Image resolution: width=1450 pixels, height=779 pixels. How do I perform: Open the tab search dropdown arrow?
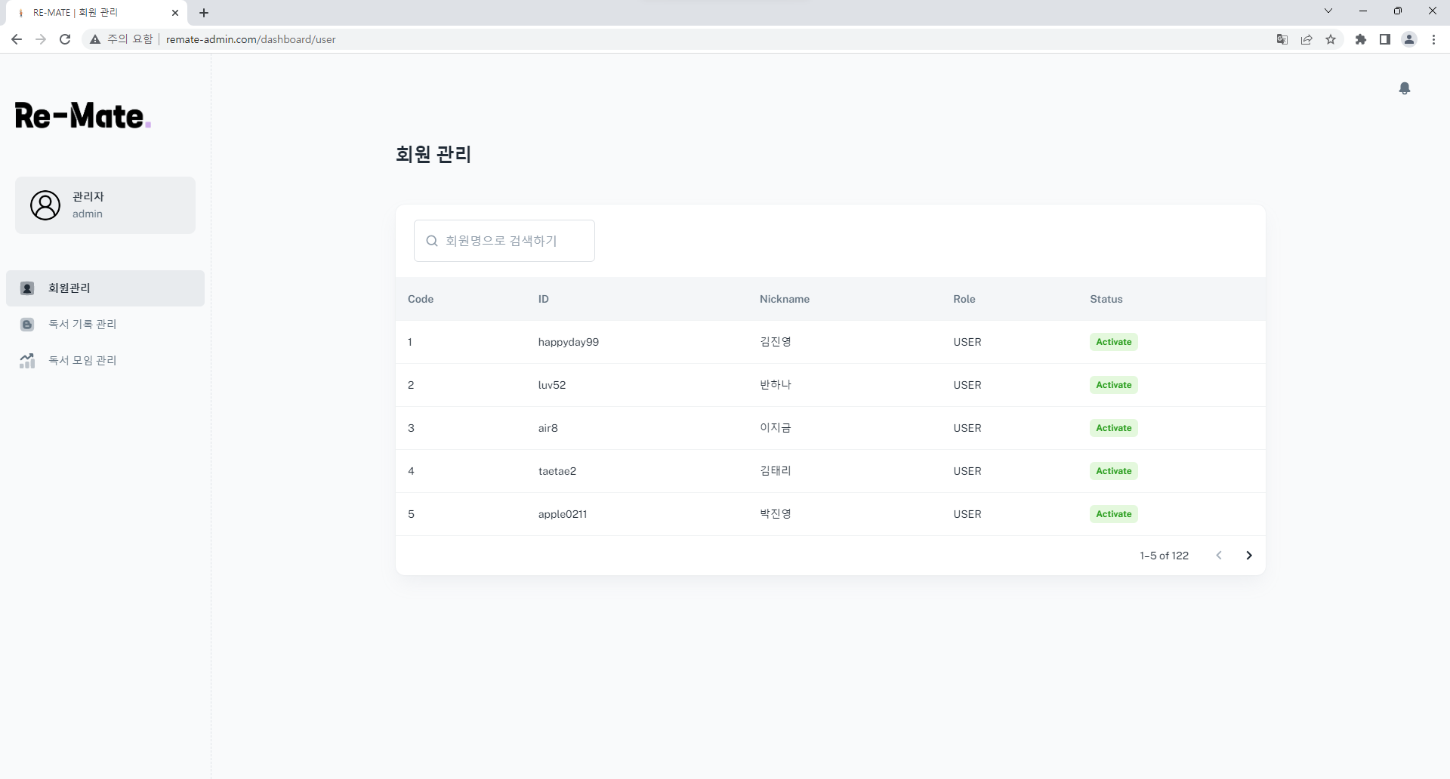1328,11
